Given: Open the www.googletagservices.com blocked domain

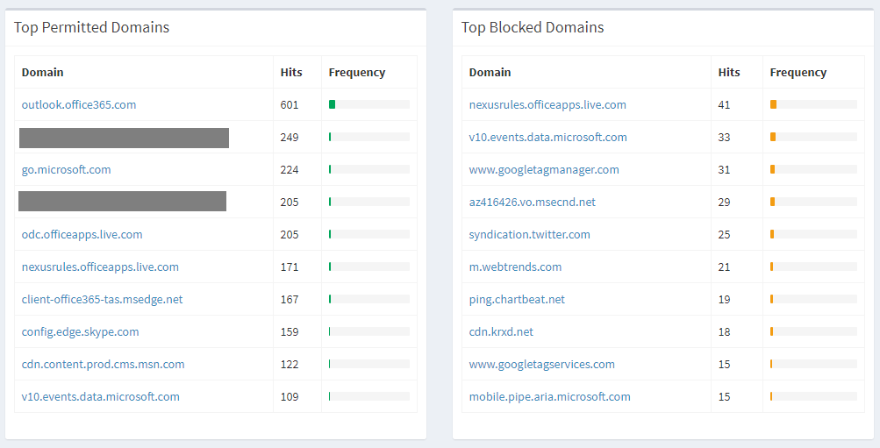Looking at the screenshot, I should click(541, 365).
